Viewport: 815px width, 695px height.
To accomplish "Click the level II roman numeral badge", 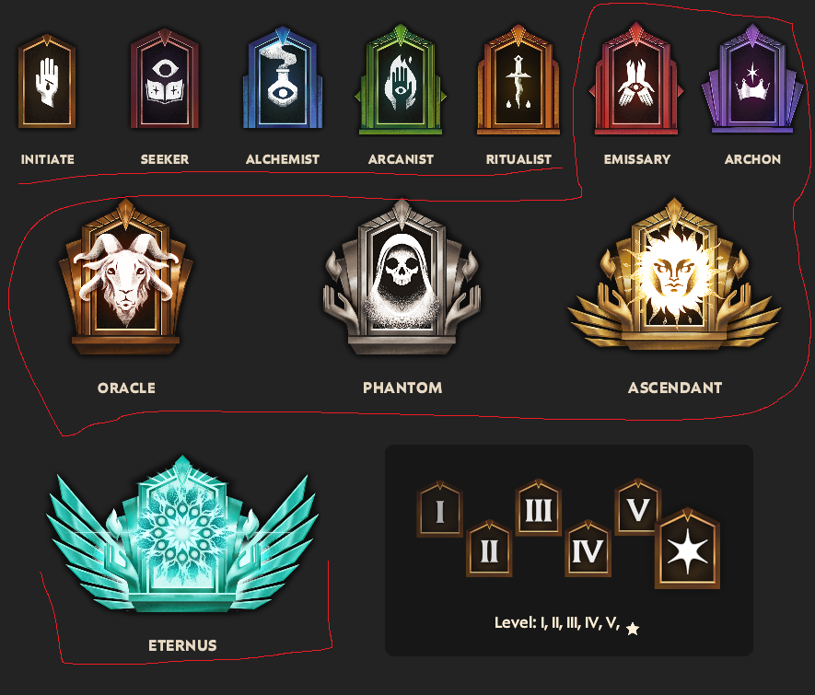I will [x=489, y=549].
